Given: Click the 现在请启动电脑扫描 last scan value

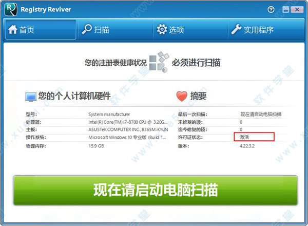Looking at the screenshot, I should pyautogui.click(x=261, y=115).
